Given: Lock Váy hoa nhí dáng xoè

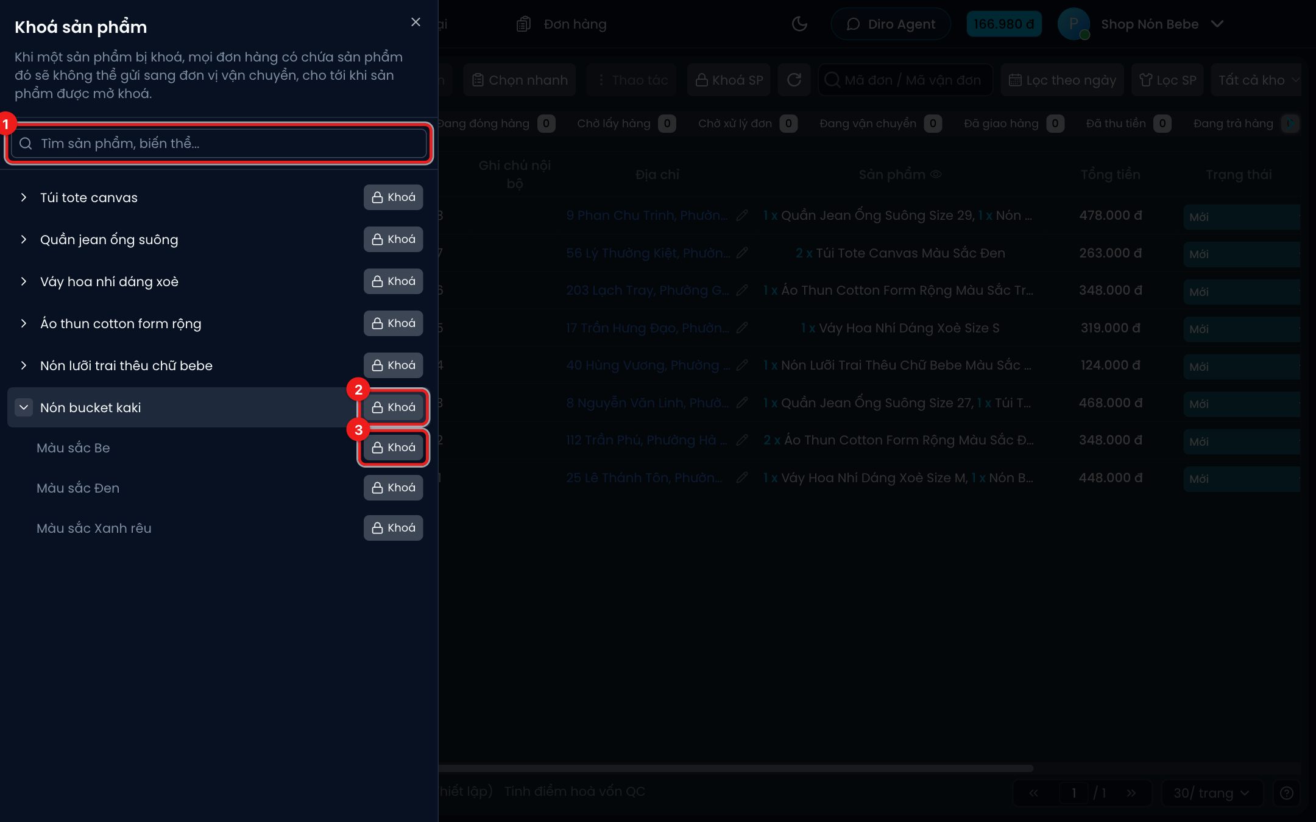Looking at the screenshot, I should (393, 281).
